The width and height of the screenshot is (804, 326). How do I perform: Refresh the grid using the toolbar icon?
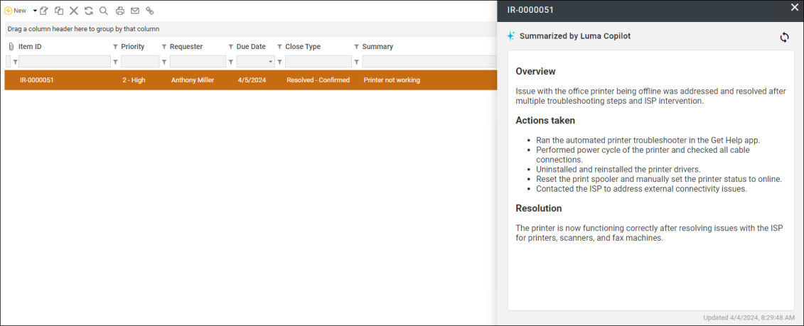click(89, 11)
